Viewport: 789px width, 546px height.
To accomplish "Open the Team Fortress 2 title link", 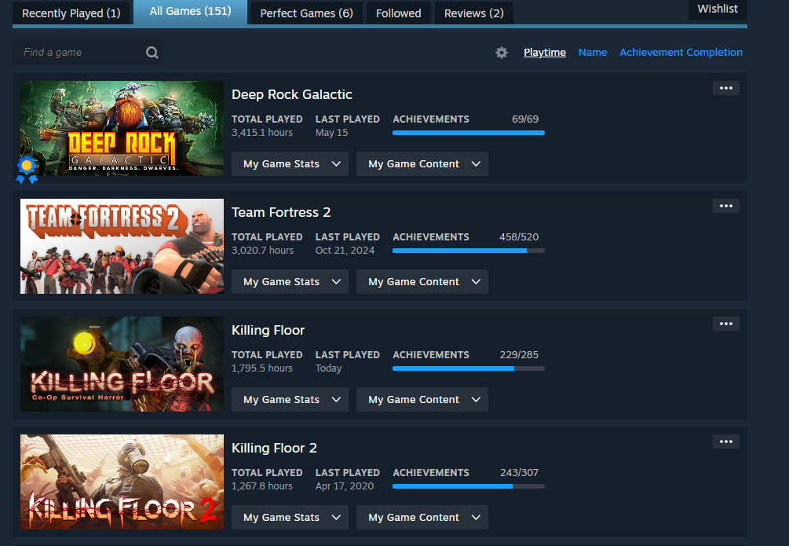I will [x=281, y=213].
